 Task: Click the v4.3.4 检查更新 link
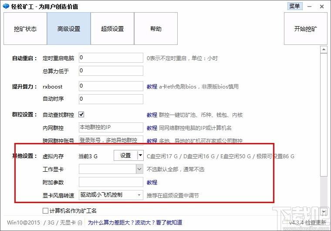(x=307, y=222)
